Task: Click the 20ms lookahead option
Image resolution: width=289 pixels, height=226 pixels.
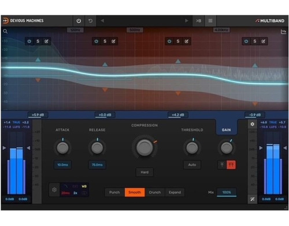Action: (65, 193)
